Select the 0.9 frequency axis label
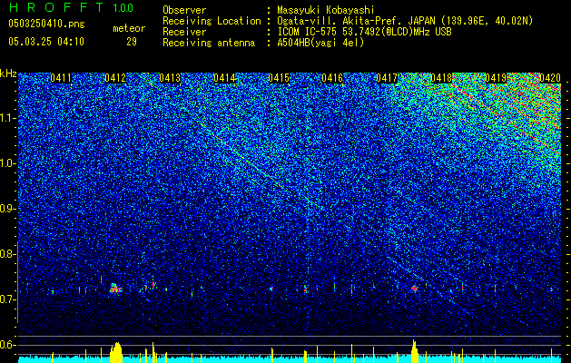571x363 pixels. (7, 209)
